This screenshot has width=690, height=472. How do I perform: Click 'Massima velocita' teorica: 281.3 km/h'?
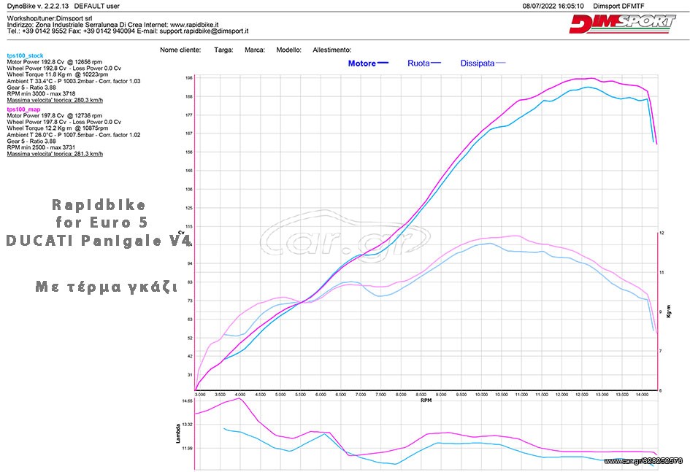[55, 154]
